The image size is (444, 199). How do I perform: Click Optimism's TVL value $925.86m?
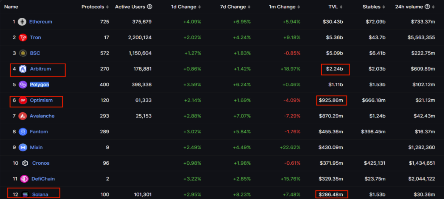[331, 100]
